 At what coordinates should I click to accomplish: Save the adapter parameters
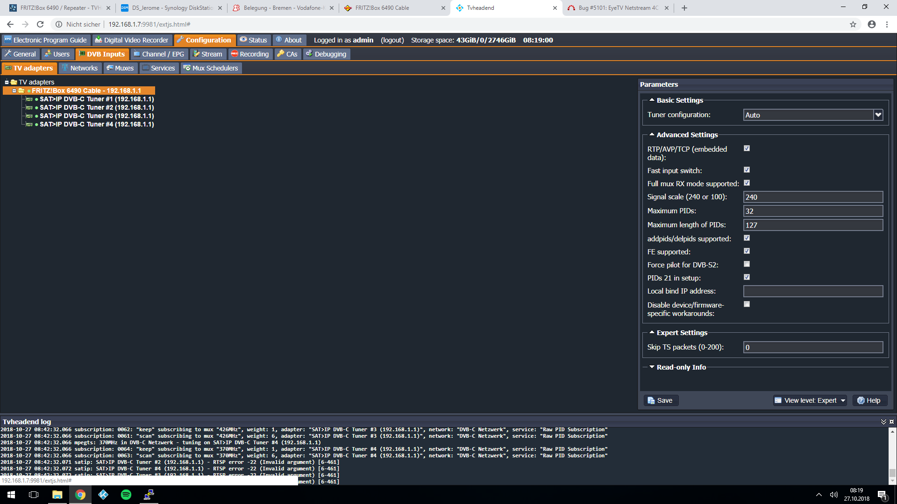660,400
